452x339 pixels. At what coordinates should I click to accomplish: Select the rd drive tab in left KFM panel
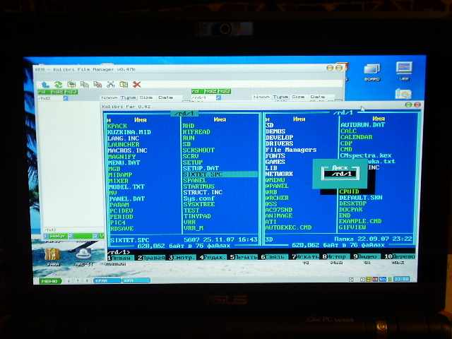(x=43, y=92)
